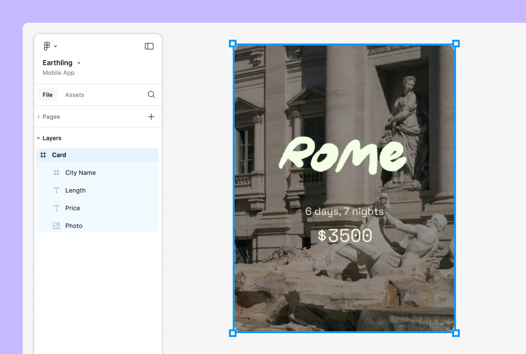Click the Rome title on the card
Screen dimensions: 526x354
tap(342, 156)
